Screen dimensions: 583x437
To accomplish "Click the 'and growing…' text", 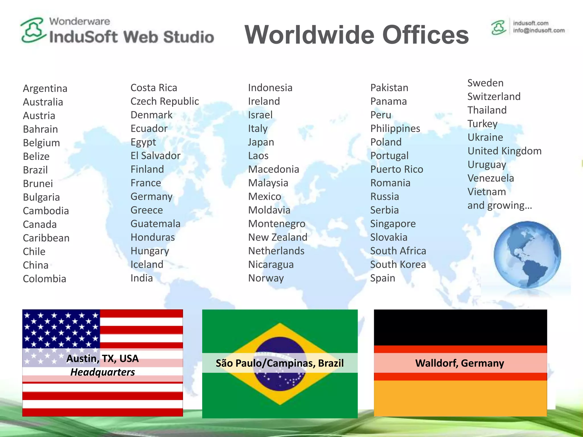I will 500,205.
